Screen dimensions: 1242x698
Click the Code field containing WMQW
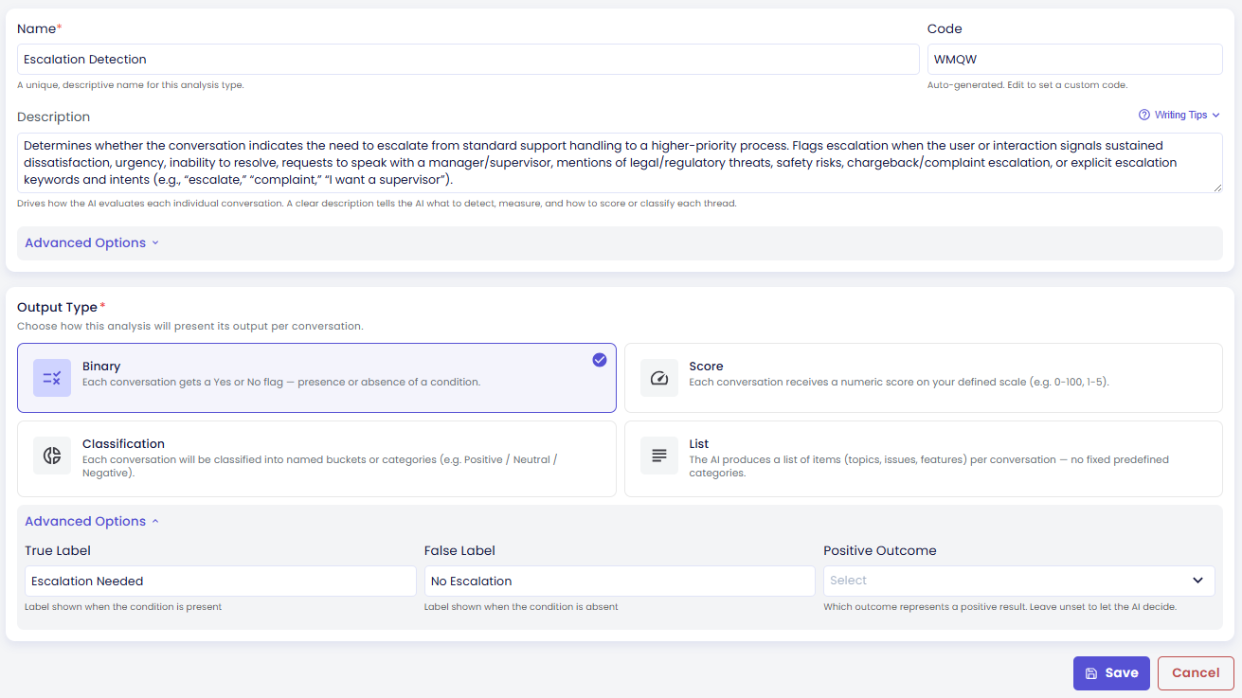[1075, 59]
